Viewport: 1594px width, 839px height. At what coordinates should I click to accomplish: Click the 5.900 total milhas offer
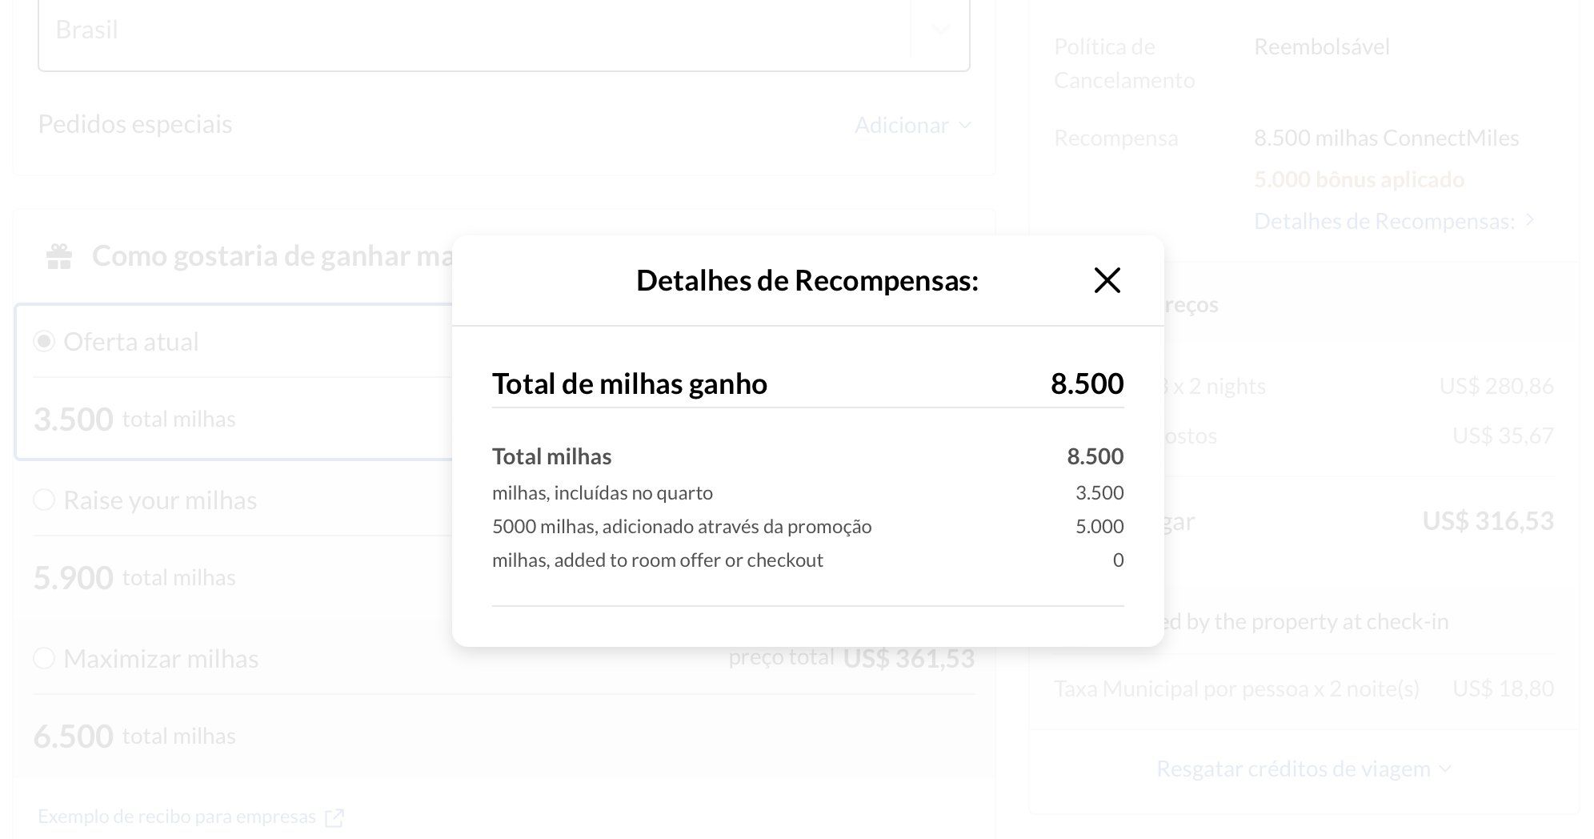click(134, 578)
